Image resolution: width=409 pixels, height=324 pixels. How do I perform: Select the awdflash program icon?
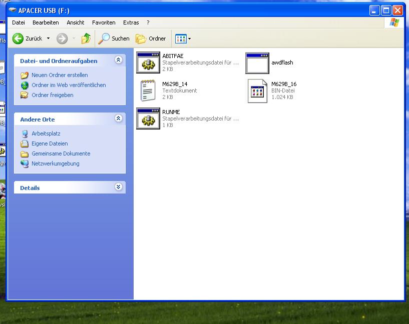[257, 63]
